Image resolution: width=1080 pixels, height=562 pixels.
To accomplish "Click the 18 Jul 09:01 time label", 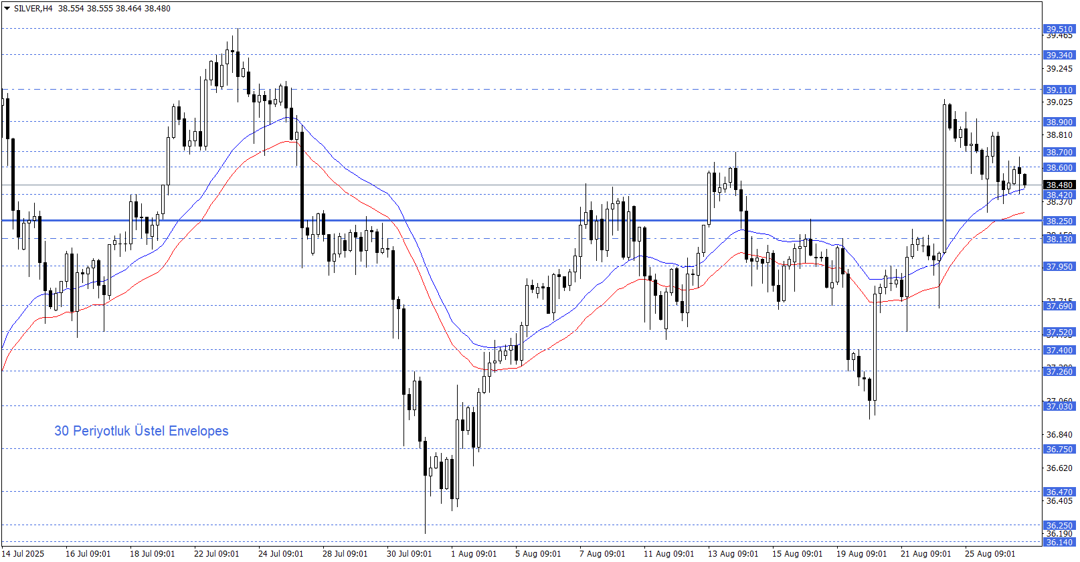I will (x=153, y=553).
